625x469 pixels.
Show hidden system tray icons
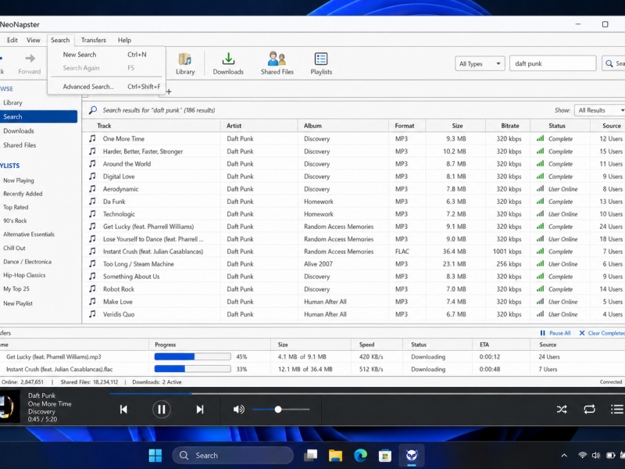pyautogui.click(x=564, y=456)
